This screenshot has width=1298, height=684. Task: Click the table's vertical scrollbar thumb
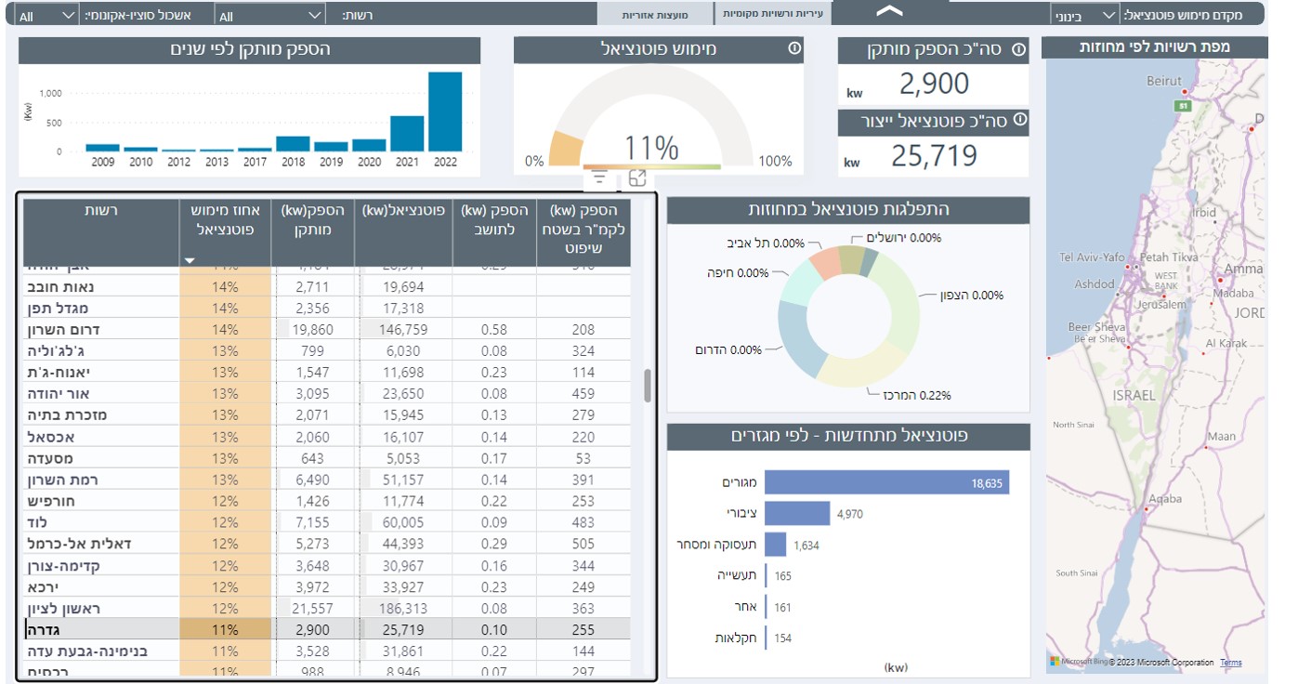648,386
